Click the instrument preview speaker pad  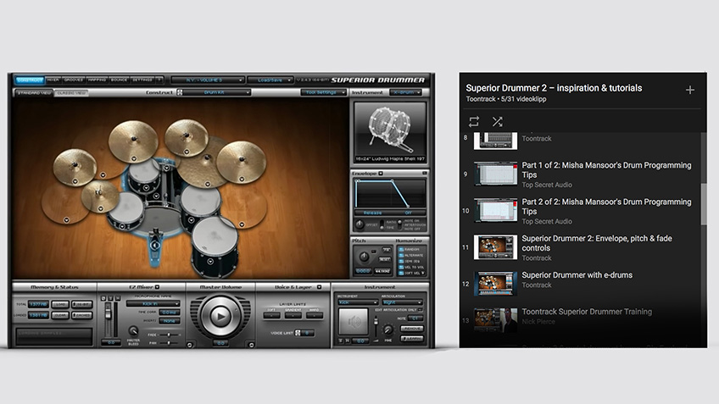(x=353, y=322)
